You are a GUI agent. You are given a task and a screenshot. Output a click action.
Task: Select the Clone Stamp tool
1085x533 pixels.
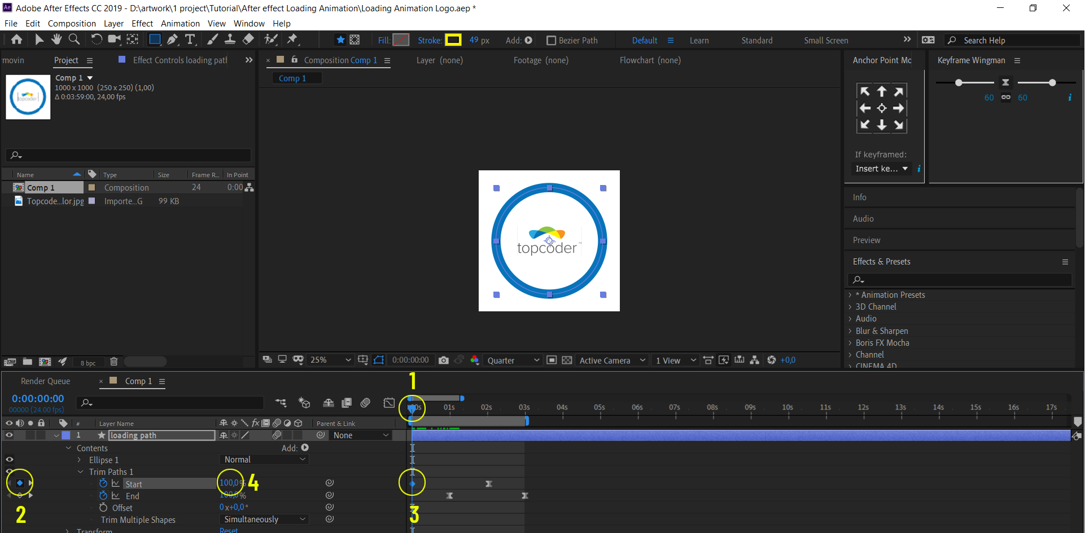coord(230,39)
